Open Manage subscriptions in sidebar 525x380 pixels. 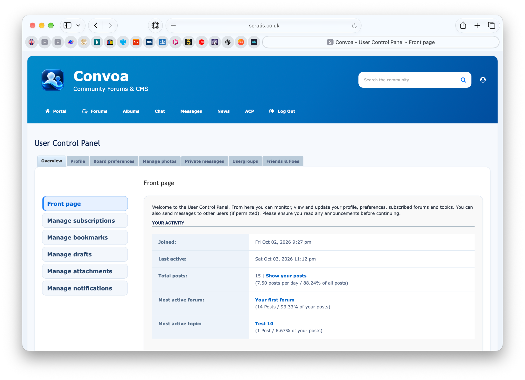click(85, 220)
